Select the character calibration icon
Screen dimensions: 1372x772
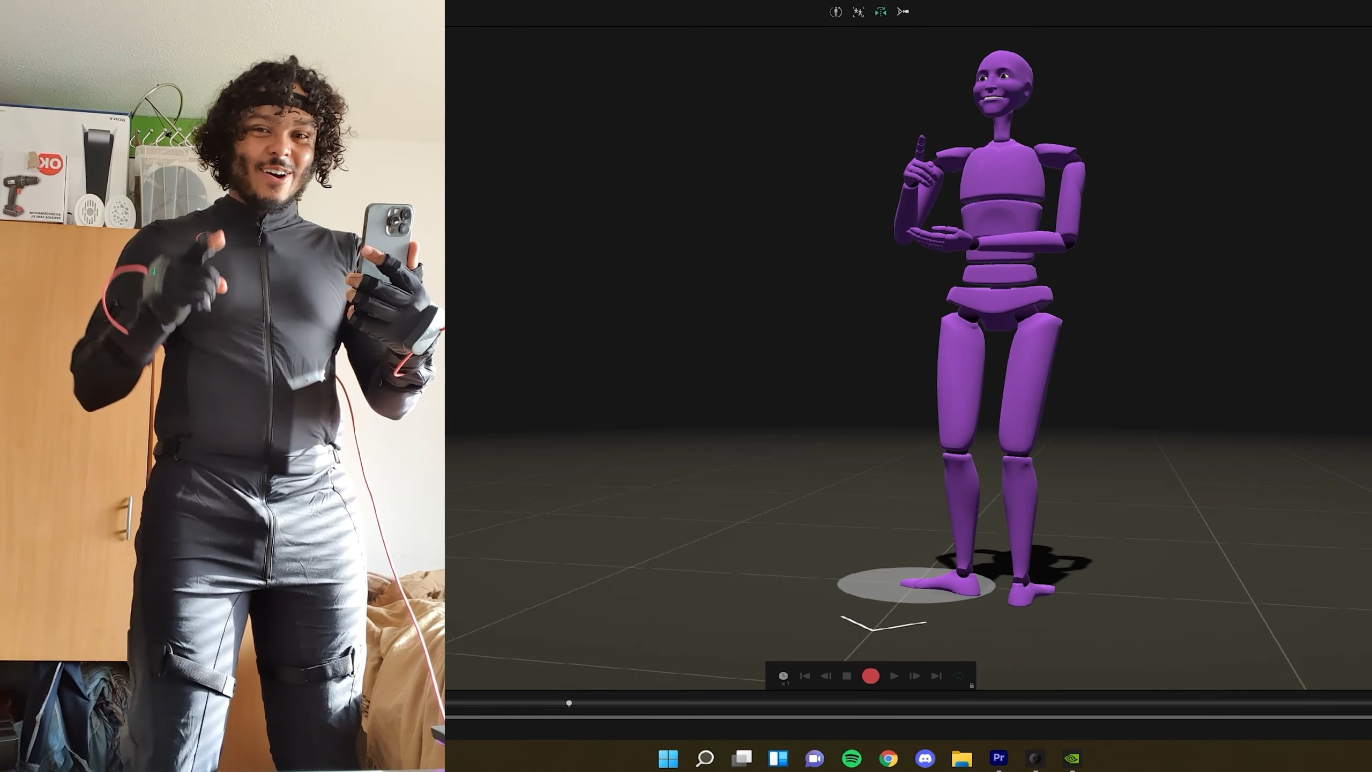coord(836,12)
